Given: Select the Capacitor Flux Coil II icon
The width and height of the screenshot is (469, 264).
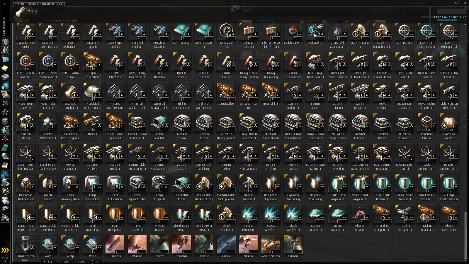Looking at the screenshot, I should pyautogui.click(x=26, y=32).
